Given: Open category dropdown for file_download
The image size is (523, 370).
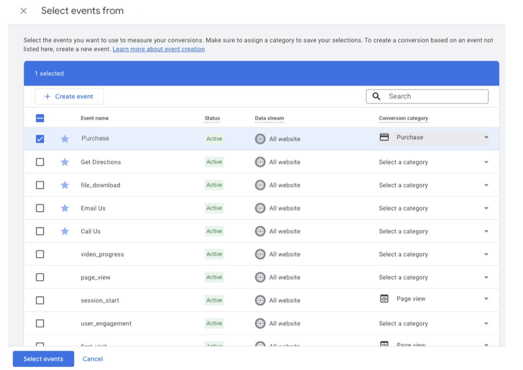Looking at the screenshot, I should [x=434, y=185].
